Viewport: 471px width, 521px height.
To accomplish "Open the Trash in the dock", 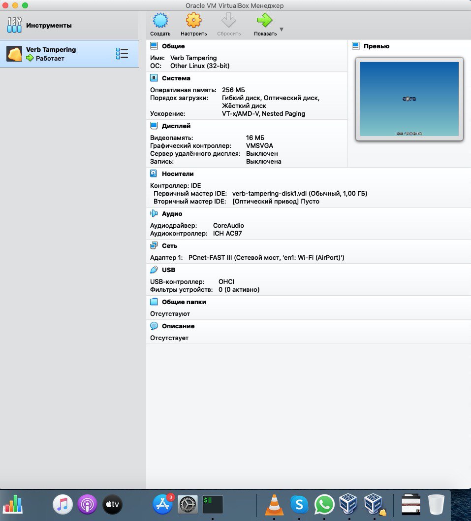I will pos(436,504).
